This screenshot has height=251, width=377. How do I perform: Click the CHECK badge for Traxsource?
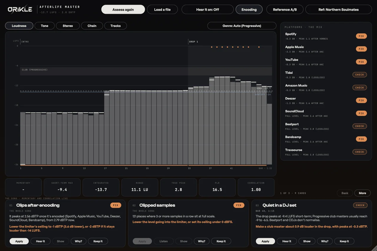pos(360,152)
